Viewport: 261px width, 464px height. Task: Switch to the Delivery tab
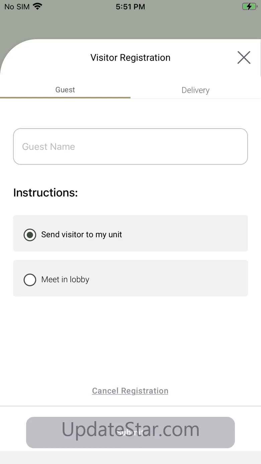(195, 90)
